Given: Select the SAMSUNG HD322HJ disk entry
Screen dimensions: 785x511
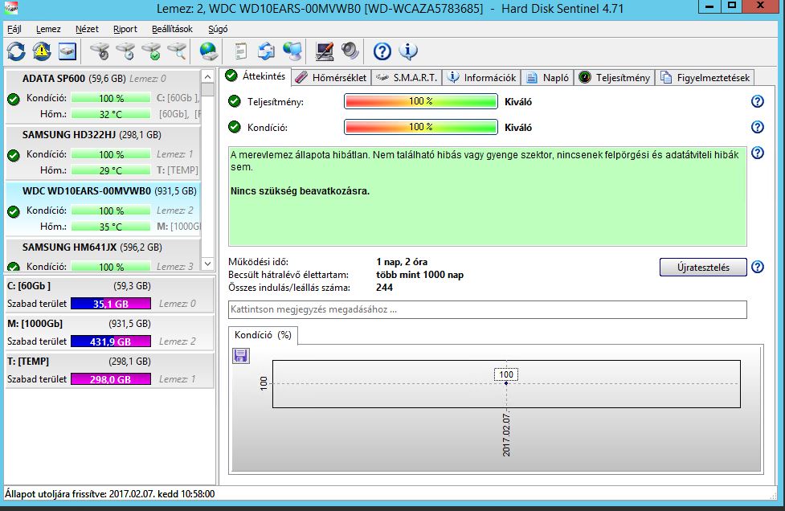Looking at the screenshot, I should [103, 153].
